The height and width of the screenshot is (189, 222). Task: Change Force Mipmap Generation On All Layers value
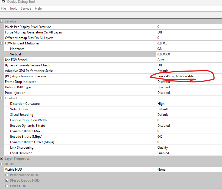coord(189,32)
